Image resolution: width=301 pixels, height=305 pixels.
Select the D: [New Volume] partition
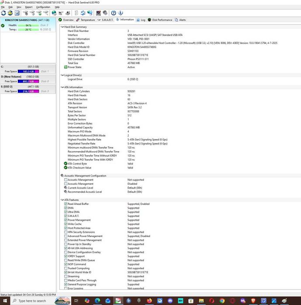(28, 79)
